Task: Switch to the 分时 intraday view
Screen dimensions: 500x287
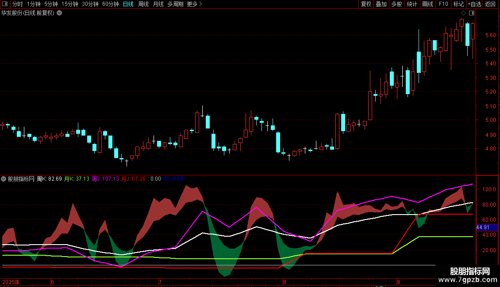Action: coord(18,4)
